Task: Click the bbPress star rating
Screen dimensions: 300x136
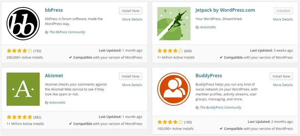Action: (19, 51)
